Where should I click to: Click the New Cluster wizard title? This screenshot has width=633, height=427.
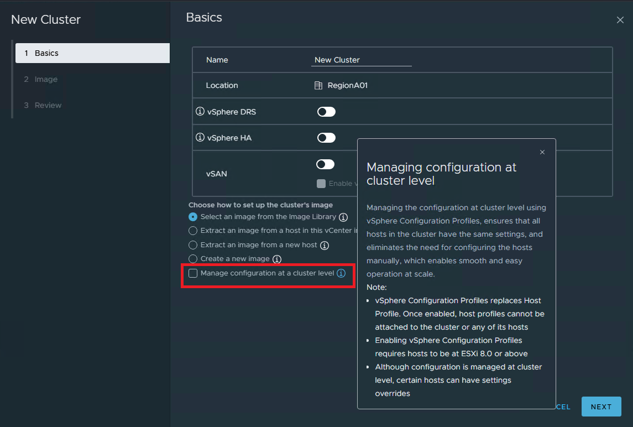pos(46,19)
